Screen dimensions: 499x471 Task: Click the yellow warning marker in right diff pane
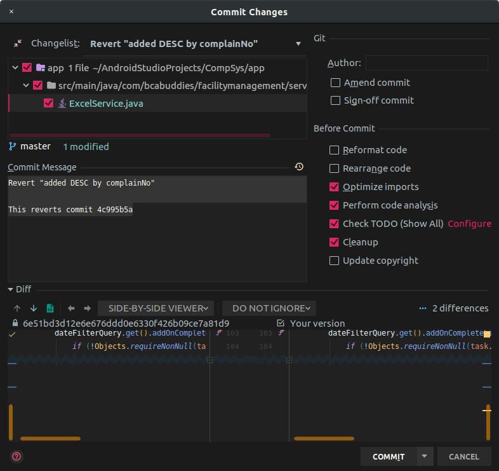(487, 334)
